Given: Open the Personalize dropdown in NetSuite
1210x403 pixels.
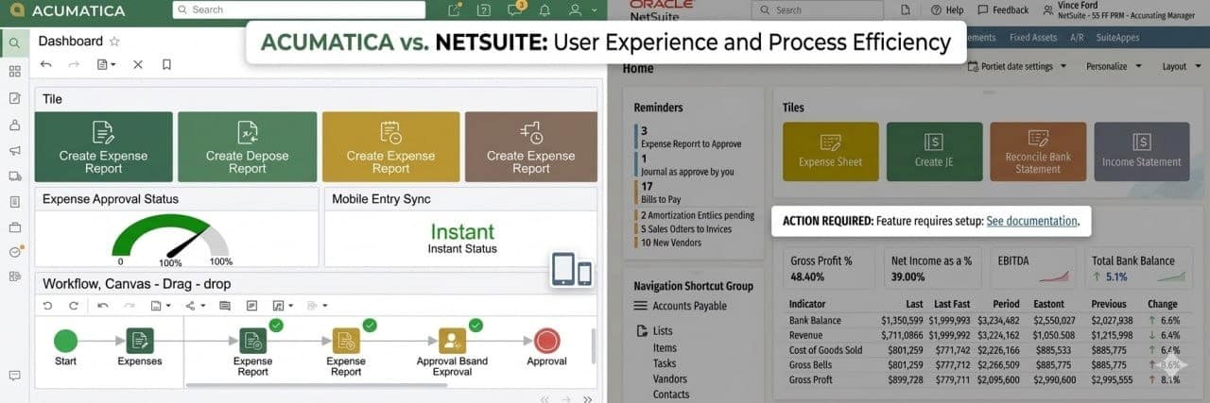Looking at the screenshot, I should pos(1113,66).
